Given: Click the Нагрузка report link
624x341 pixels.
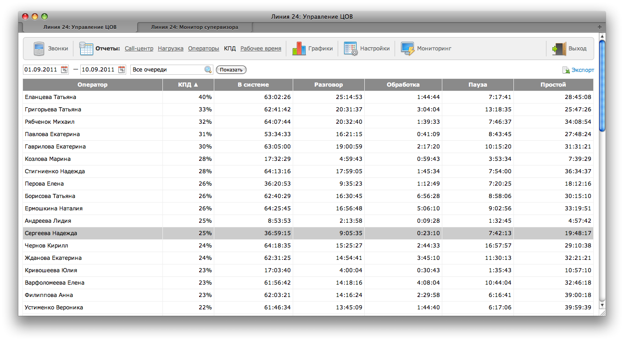Looking at the screenshot, I should click(171, 49).
